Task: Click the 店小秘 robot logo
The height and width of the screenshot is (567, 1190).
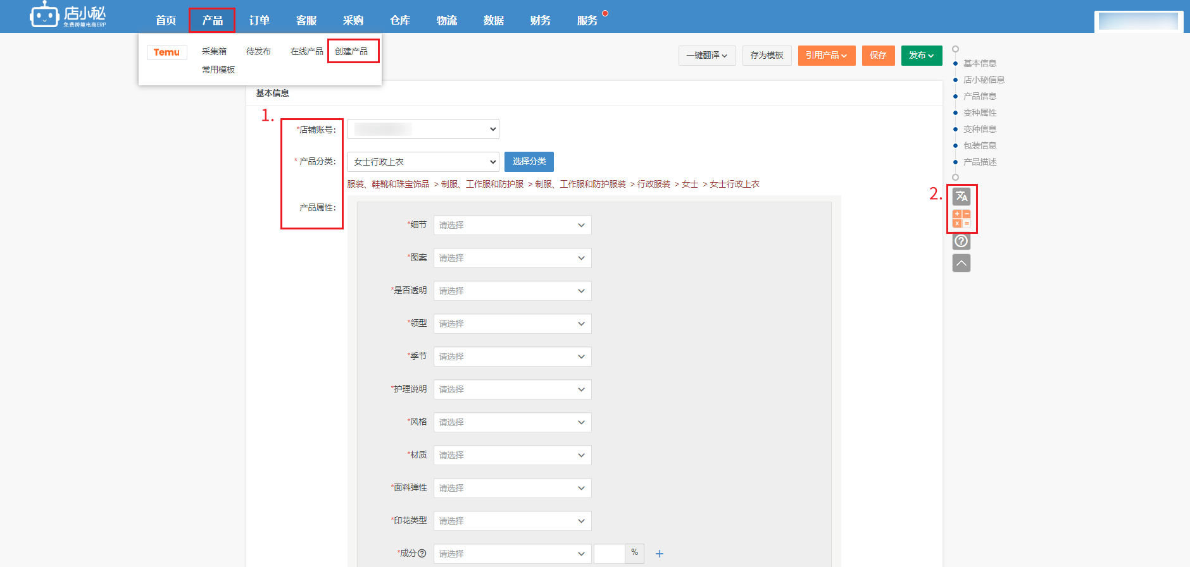Action: point(68,15)
